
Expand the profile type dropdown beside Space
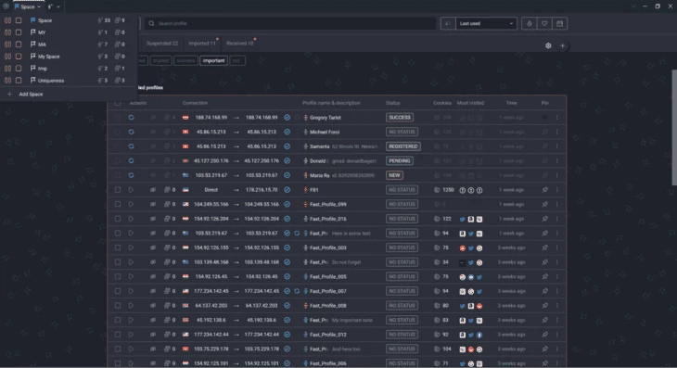(x=54, y=6)
